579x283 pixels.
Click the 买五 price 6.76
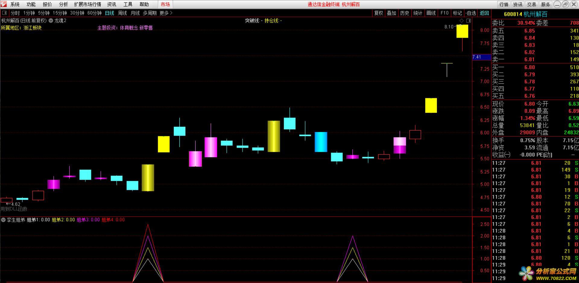(529, 96)
